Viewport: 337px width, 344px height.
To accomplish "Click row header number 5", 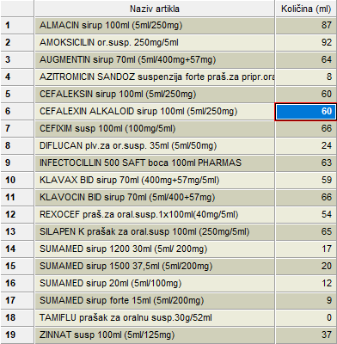I will [17, 95].
